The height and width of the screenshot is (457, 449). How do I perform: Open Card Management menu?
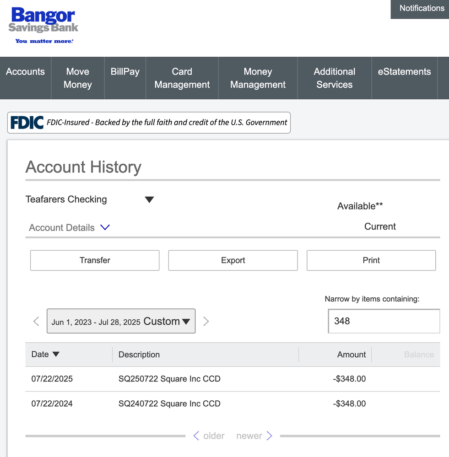[x=182, y=78]
